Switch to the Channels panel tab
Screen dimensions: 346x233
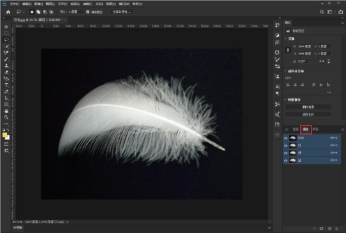[x=306, y=129]
